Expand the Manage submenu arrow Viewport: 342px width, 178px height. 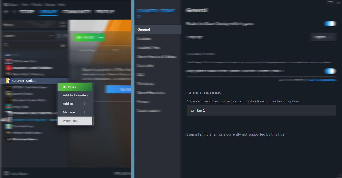[x=85, y=112]
